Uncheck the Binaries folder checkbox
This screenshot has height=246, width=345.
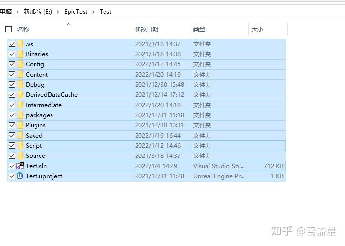point(12,54)
